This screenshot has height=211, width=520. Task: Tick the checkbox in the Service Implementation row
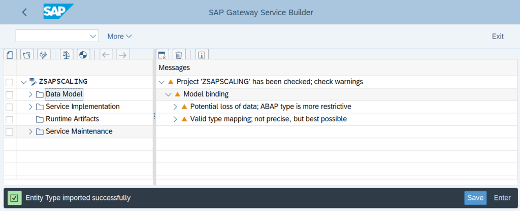click(x=10, y=108)
